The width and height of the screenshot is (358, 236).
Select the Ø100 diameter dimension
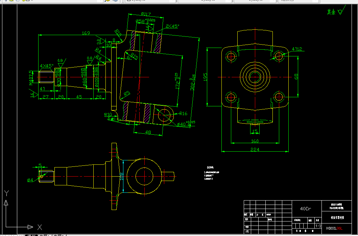click(96, 77)
